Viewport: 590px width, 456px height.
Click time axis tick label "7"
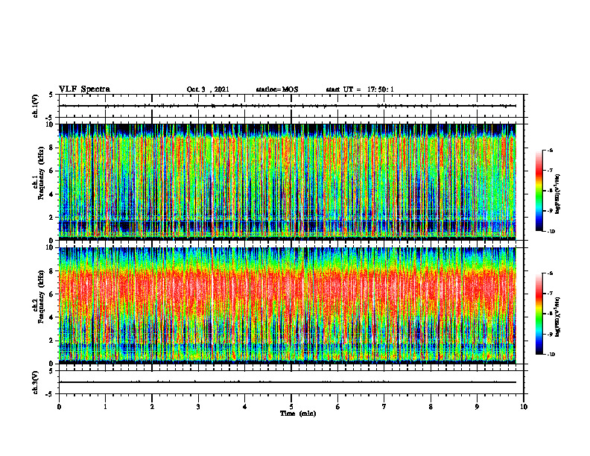pos(384,407)
